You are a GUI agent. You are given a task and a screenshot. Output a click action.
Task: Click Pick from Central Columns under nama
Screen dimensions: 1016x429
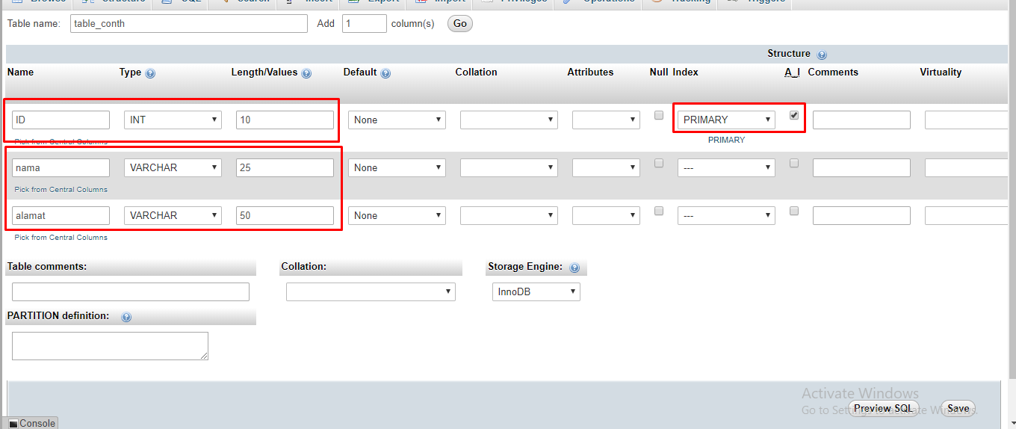(61, 189)
